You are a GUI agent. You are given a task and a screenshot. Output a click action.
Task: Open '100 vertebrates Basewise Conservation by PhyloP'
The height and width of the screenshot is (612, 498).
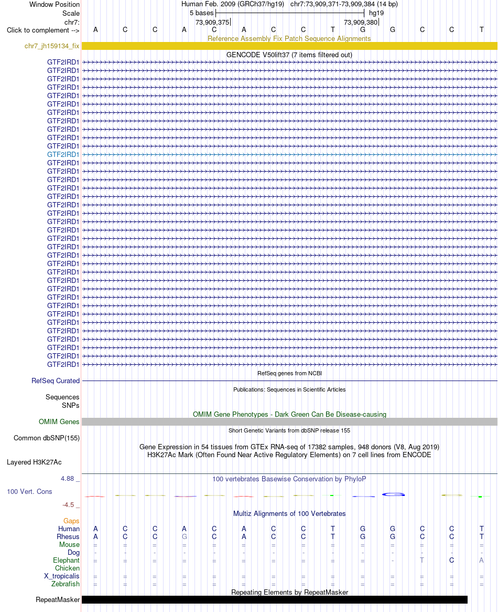coord(289,479)
